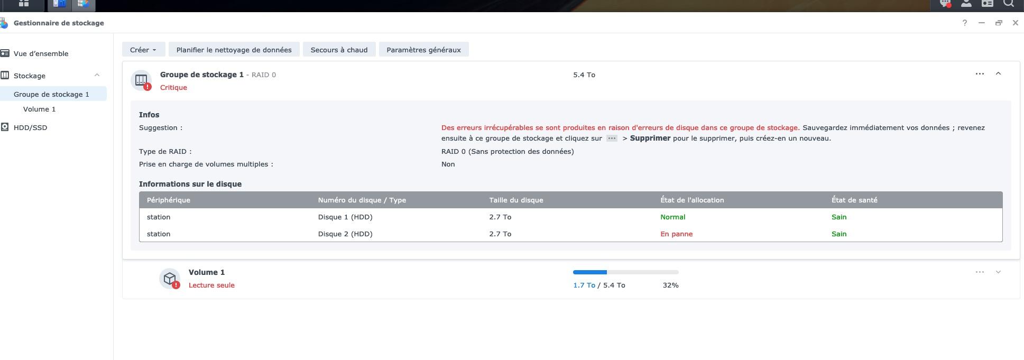
Task: Click the help question mark icon
Action: point(965,23)
